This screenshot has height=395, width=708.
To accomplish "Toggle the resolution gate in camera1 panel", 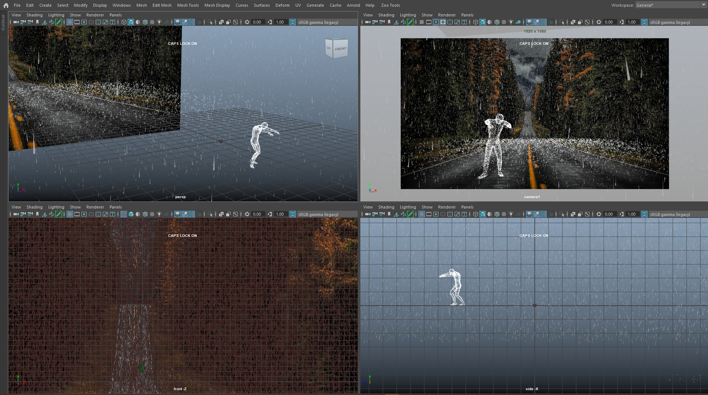I will click(x=435, y=22).
